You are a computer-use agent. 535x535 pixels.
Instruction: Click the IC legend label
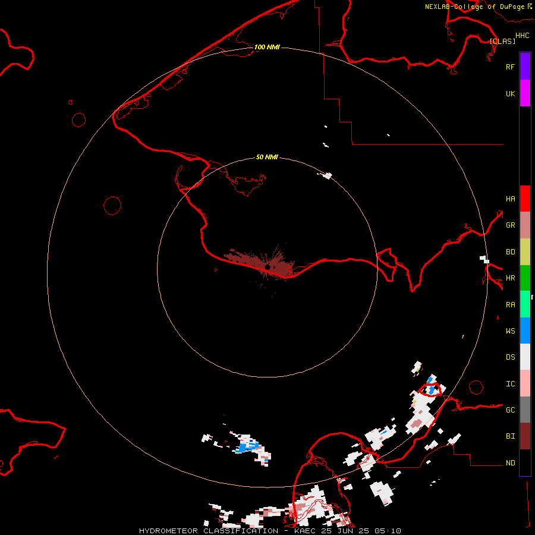(510, 384)
